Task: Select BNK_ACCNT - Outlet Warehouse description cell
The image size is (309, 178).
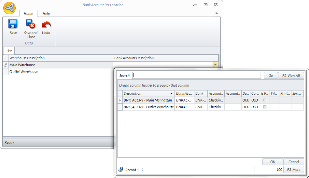Action: pos(148,107)
